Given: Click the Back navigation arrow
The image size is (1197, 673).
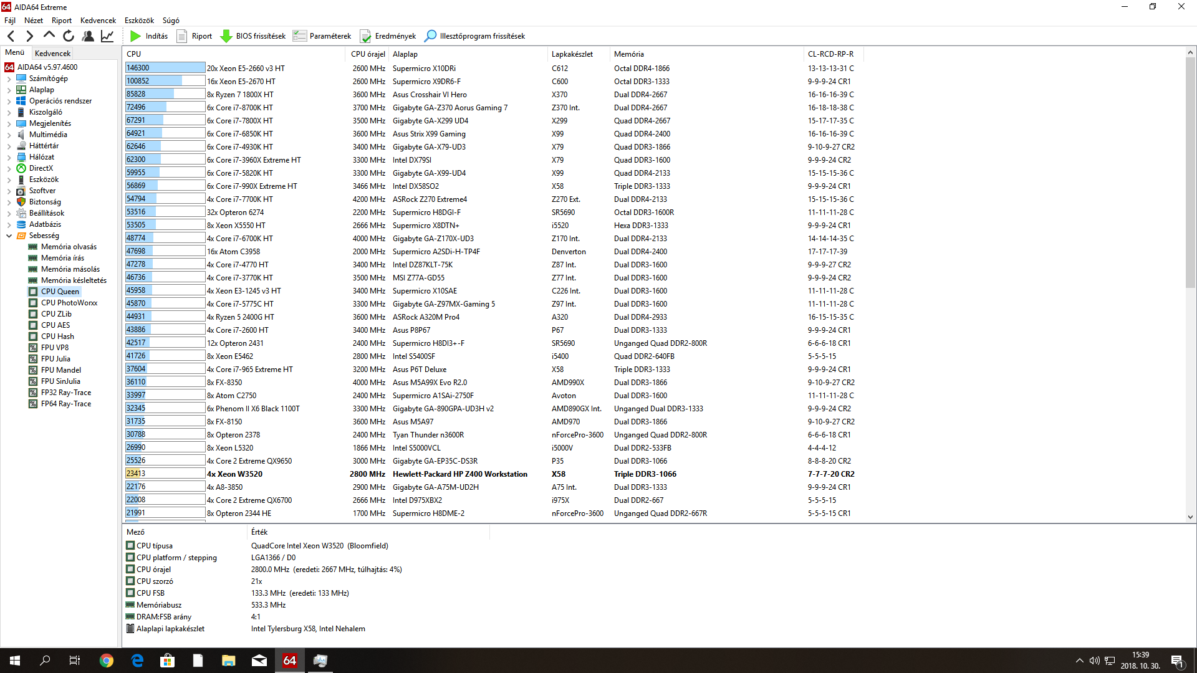Looking at the screenshot, I should (11, 36).
